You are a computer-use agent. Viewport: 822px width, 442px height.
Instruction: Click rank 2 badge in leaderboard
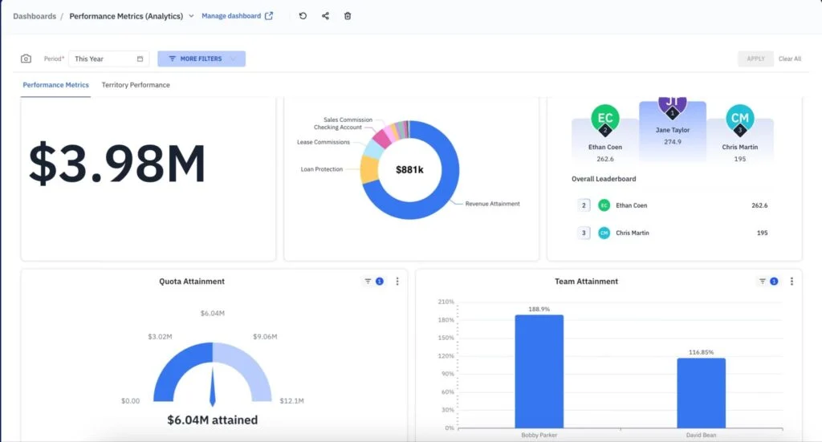(x=584, y=205)
